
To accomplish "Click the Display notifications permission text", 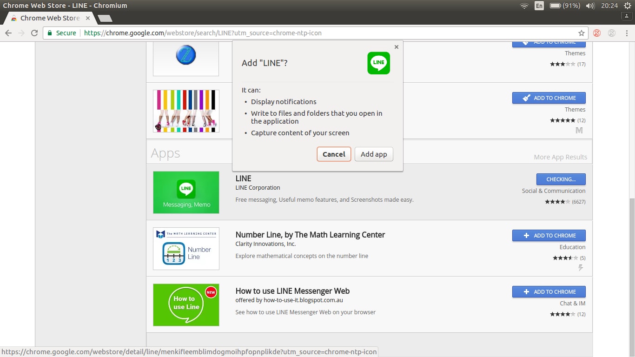I will (x=284, y=102).
